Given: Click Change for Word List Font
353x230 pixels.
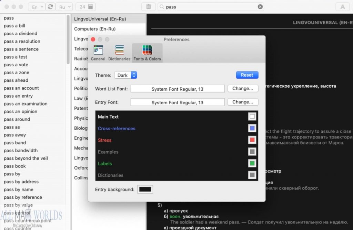Looking at the screenshot, I should (x=243, y=88).
